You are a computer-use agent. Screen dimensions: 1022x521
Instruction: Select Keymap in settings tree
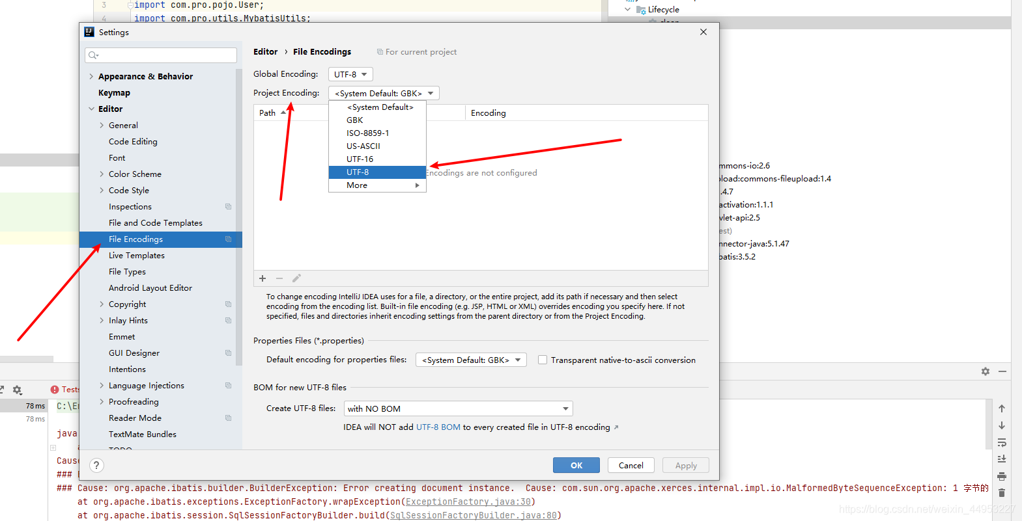tap(114, 93)
